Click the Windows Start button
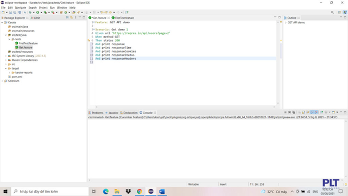Image resolution: width=348 pixels, height=196 pixels. (x=5, y=191)
